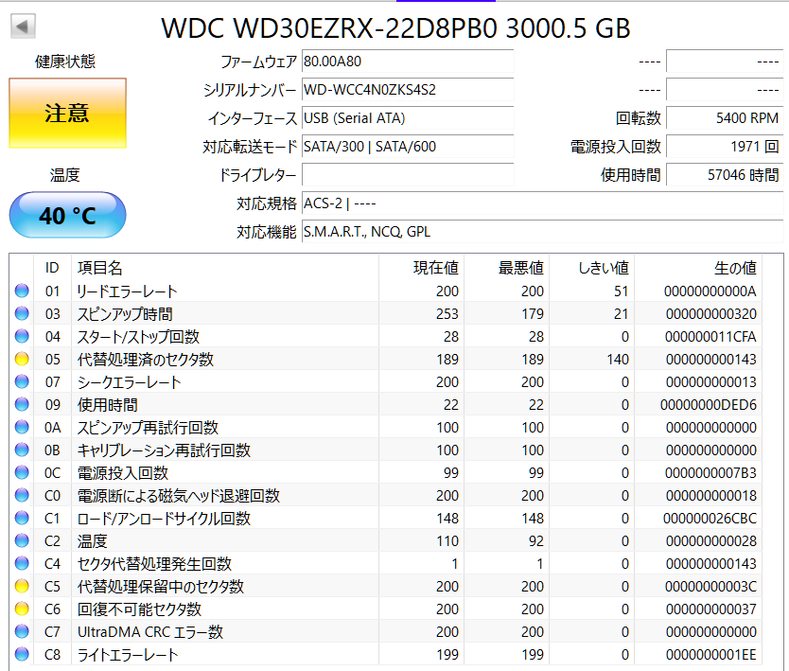Click status icon for 0B キャリブレーション再試行回数

[22, 450]
